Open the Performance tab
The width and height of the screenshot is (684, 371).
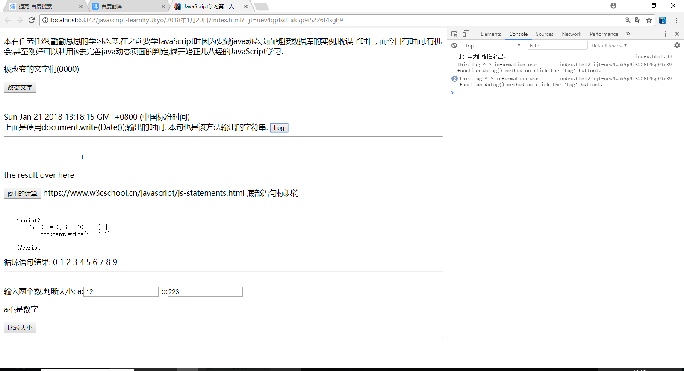pyautogui.click(x=604, y=34)
